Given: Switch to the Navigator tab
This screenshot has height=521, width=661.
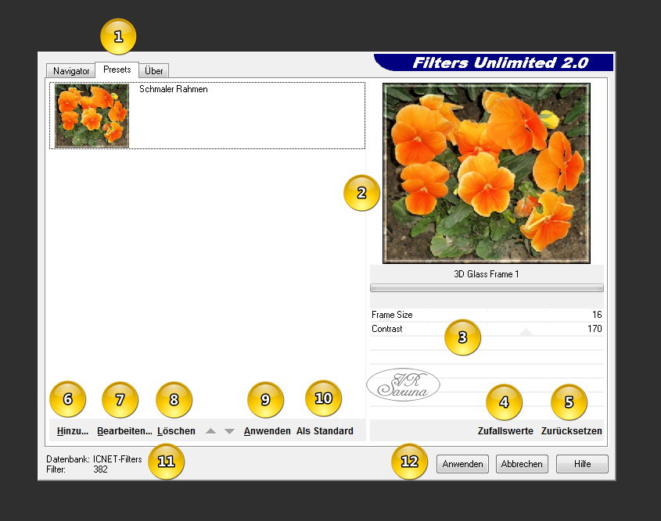Looking at the screenshot, I should point(71,71).
